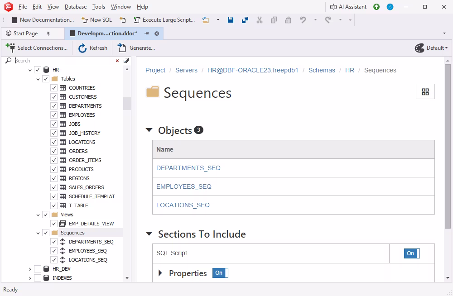This screenshot has height=296, width=453.
Task: Click in the Search input field
Action: pyautogui.click(x=64, y=61)
